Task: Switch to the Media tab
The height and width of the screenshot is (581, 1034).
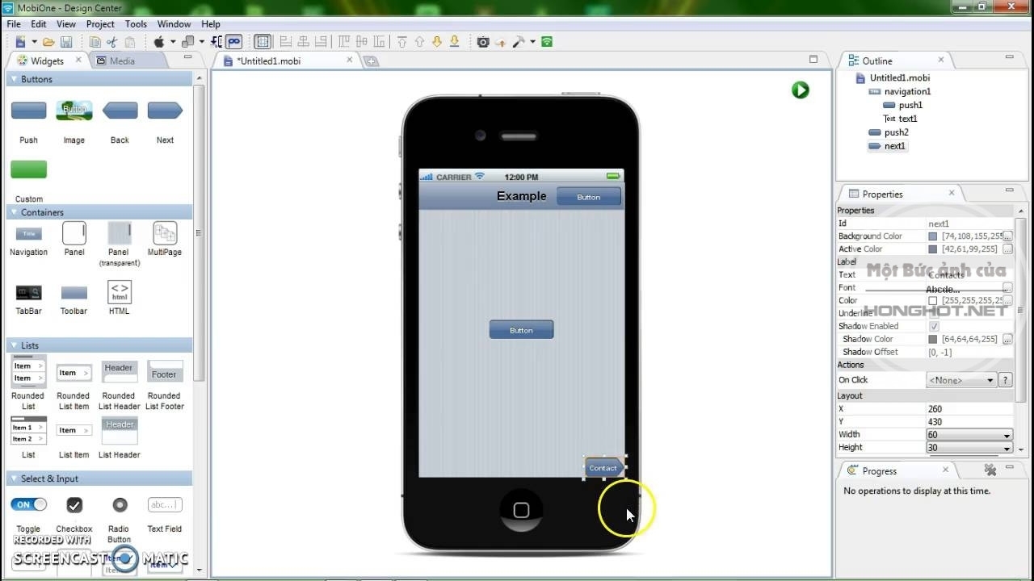Action: pyautogui.click(x=117, y=60)
